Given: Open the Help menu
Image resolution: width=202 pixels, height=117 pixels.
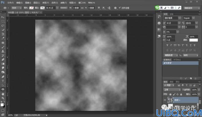Looking at the screenshot, I should pos(92,3).
